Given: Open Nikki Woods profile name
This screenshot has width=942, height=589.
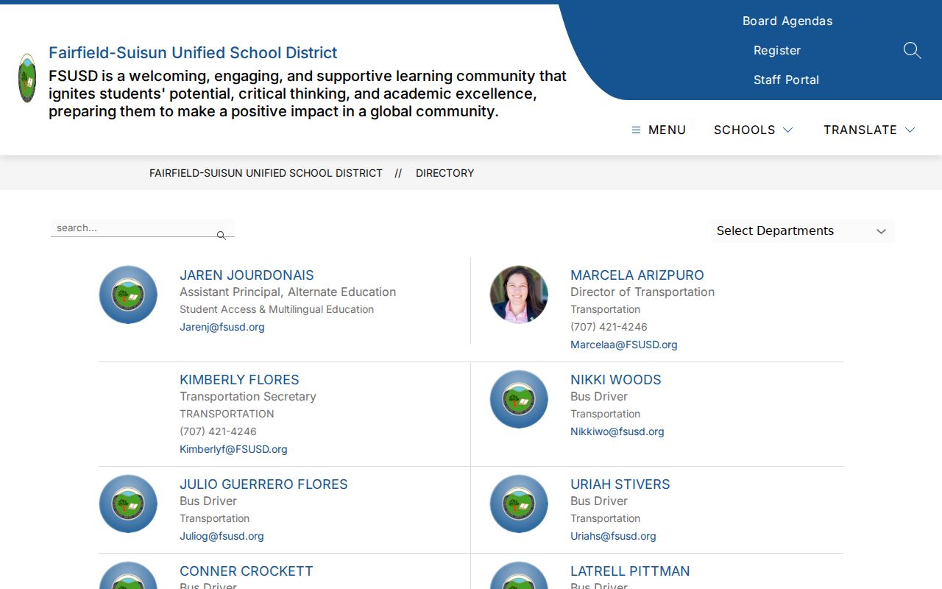Looking at the screenshot, I should (616, 379).
